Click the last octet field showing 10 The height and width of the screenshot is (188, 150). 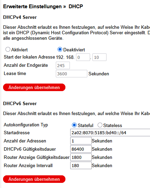(99, 57)
